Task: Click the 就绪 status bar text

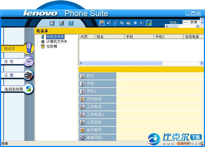Action: [5, 144]
